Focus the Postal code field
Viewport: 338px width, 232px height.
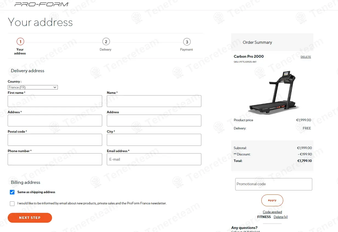coord(55,140)
